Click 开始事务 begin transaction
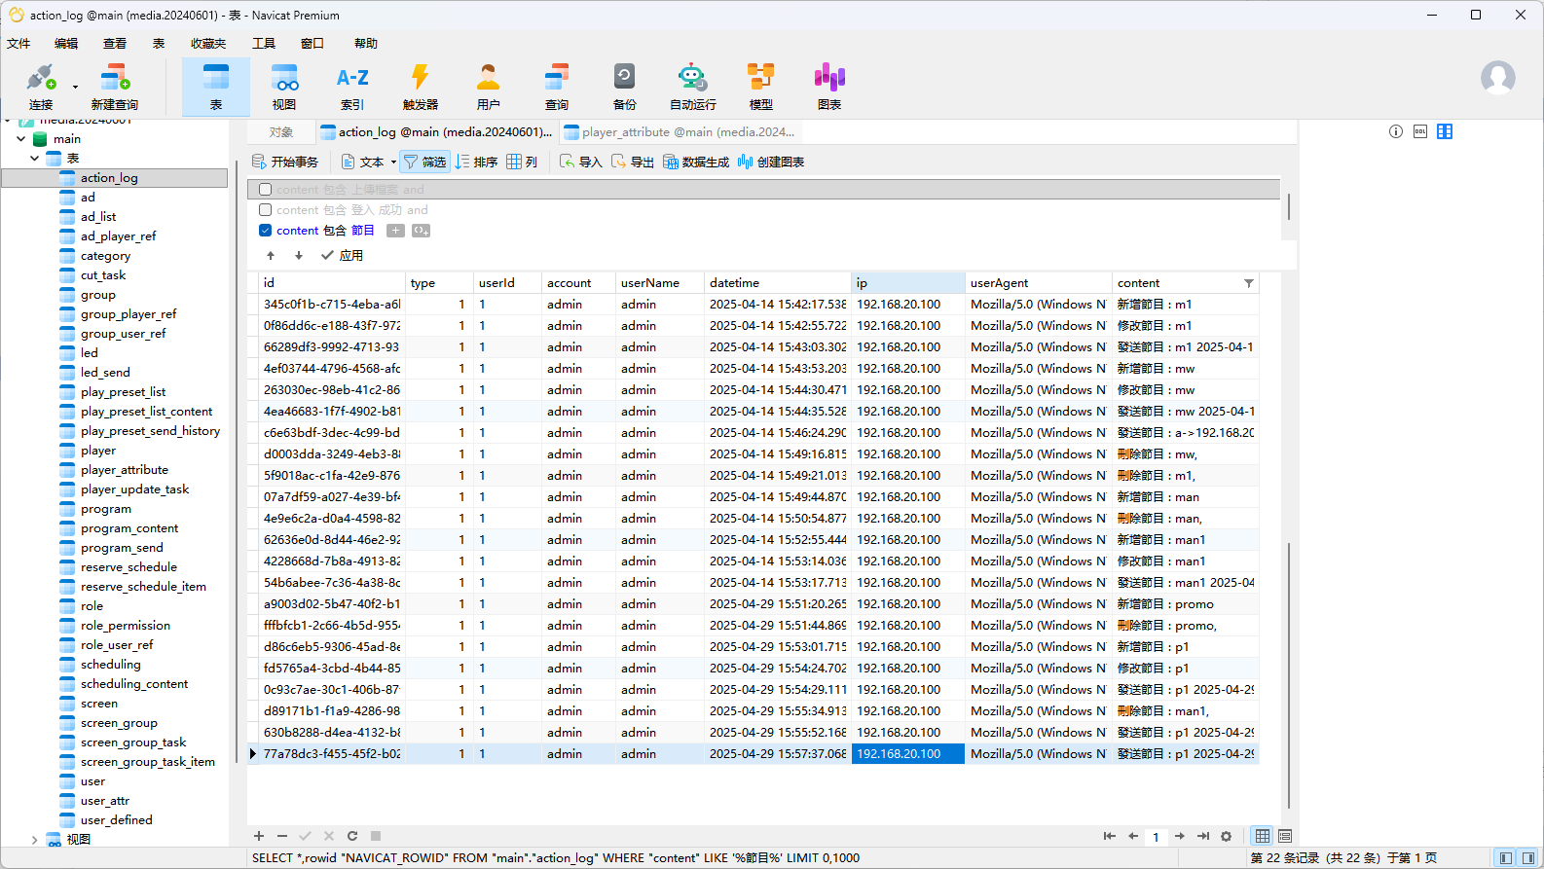1544x869 pixels. 285,162
